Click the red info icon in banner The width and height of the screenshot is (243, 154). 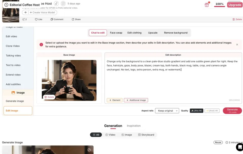pos(41,44)
